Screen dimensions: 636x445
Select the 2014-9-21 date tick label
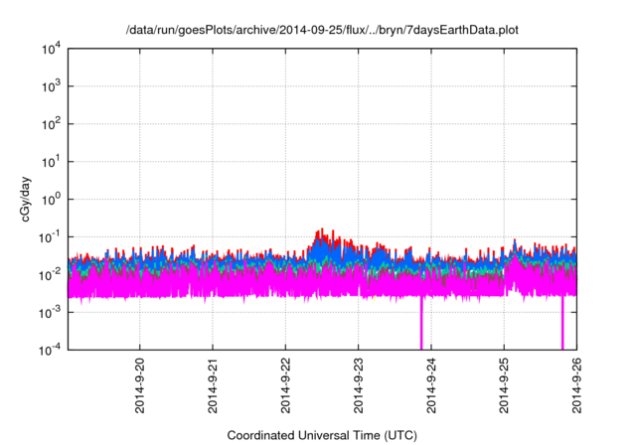pyautogui.click(x=213, y=385)
